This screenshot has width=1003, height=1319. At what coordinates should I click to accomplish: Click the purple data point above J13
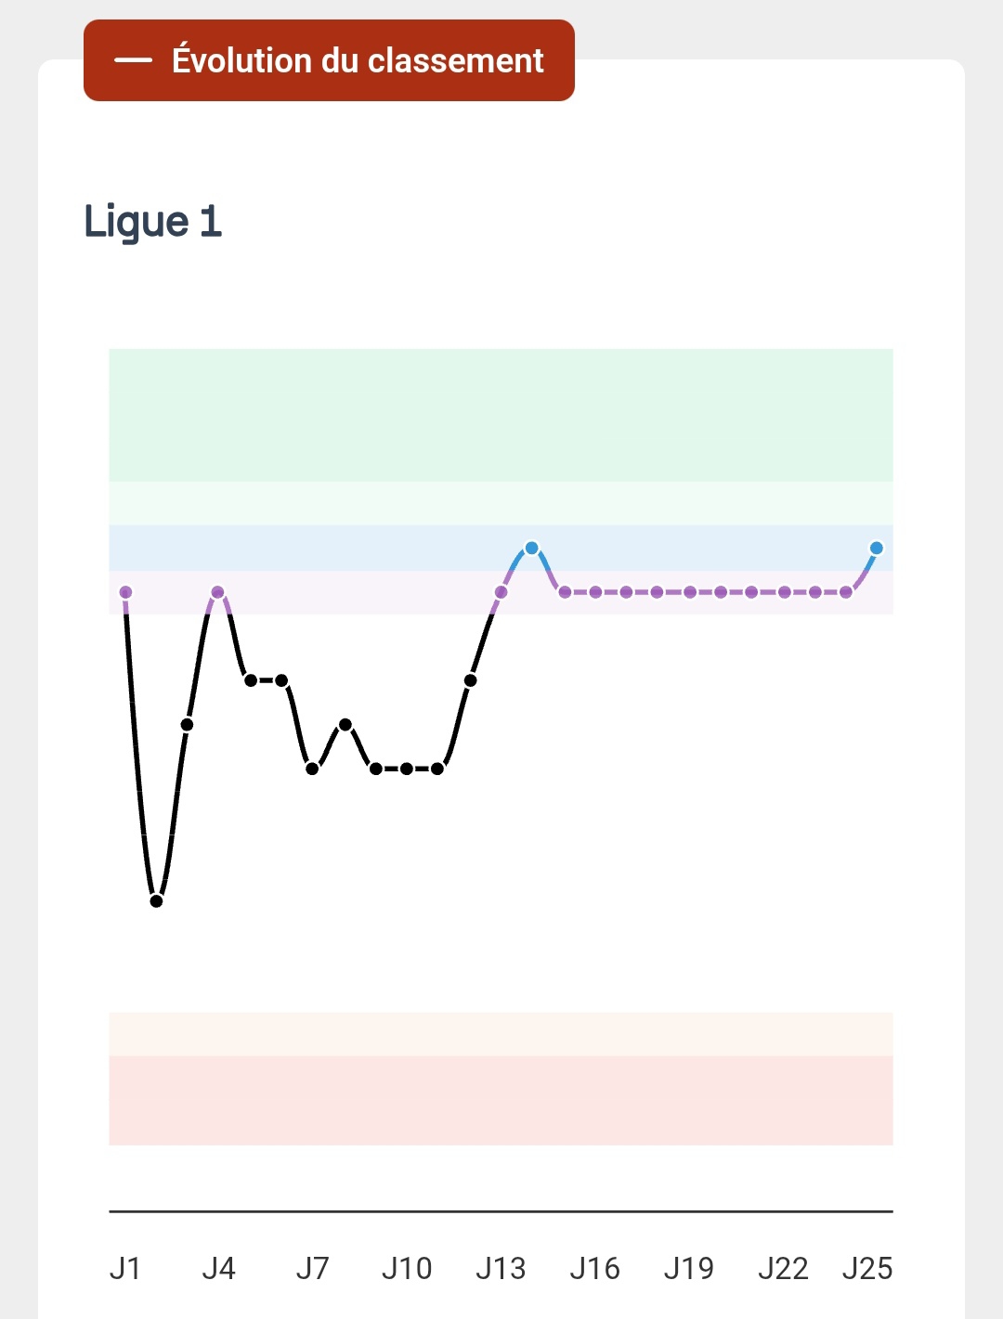coord(501,592)
